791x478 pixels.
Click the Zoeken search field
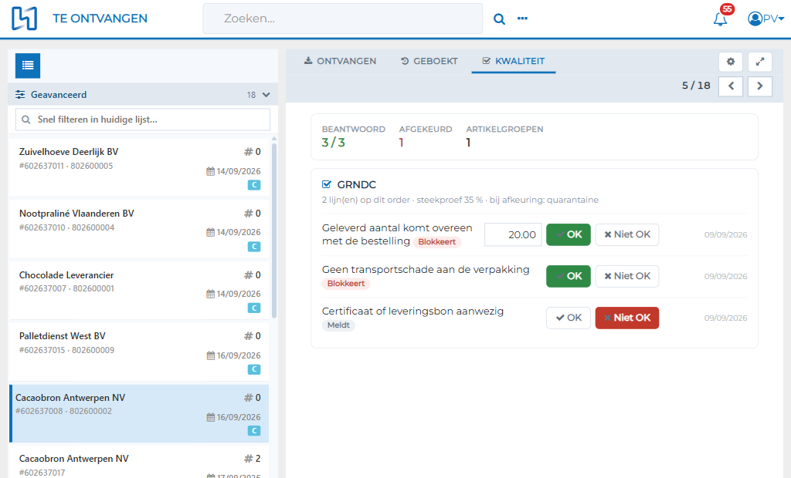(342, 19)
